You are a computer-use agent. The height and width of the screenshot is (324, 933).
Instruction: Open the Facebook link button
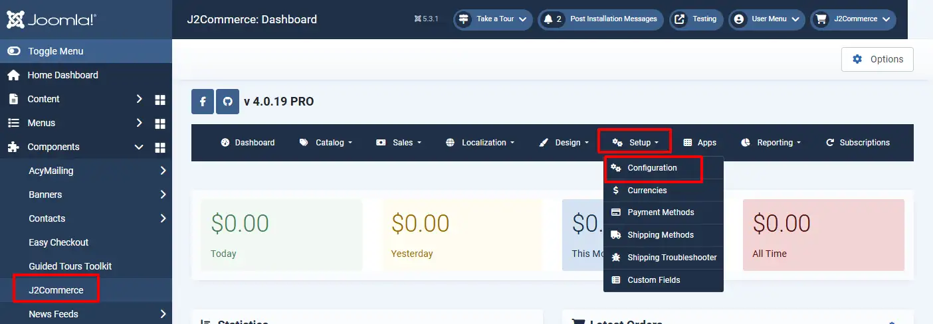203,102
